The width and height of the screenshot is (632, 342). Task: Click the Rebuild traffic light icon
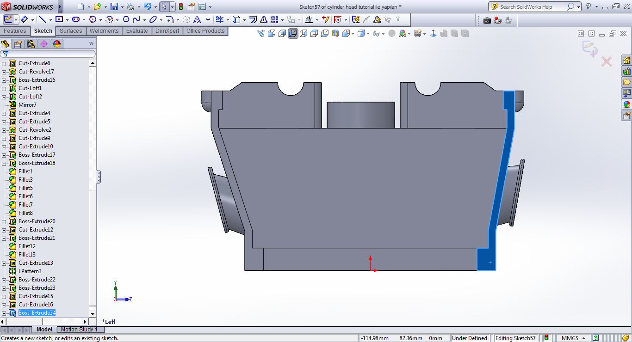(x=180, y=6)
